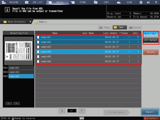Open help with the question mark icon
The height and width of the screenshot is (120, 160).
pyautogui.click(x=156, y=2)
